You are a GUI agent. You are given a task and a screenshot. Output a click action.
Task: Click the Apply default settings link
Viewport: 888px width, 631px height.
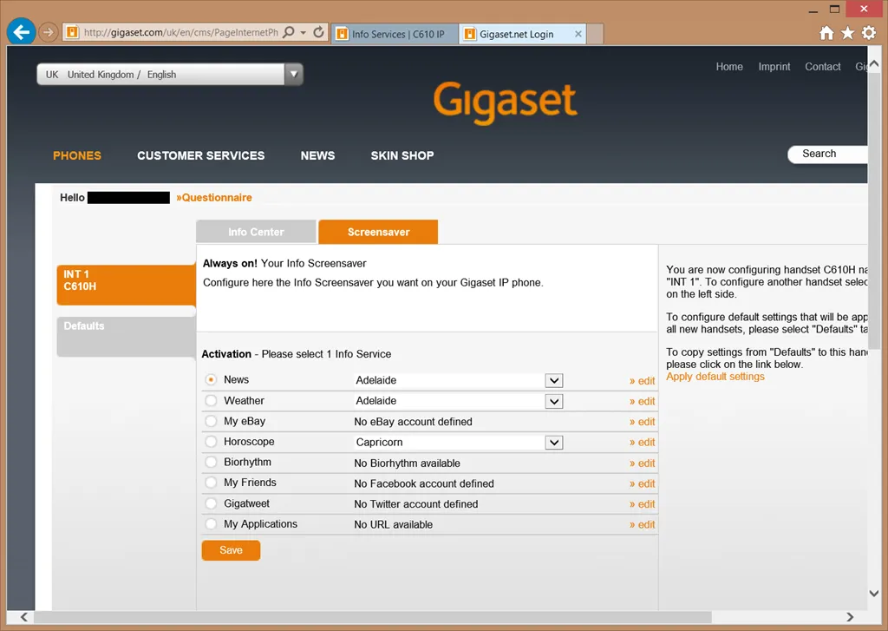pos(715,377)
